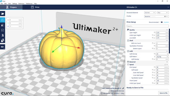
Task: Open the Extensions menu
Action: (x=21, y=3)
